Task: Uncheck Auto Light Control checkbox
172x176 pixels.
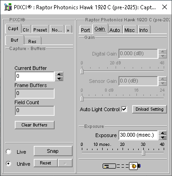Action: (x=124, y=109)
